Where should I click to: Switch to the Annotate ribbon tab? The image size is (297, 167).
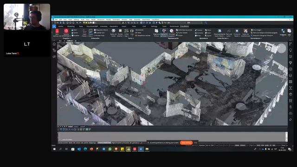point(103,26)
